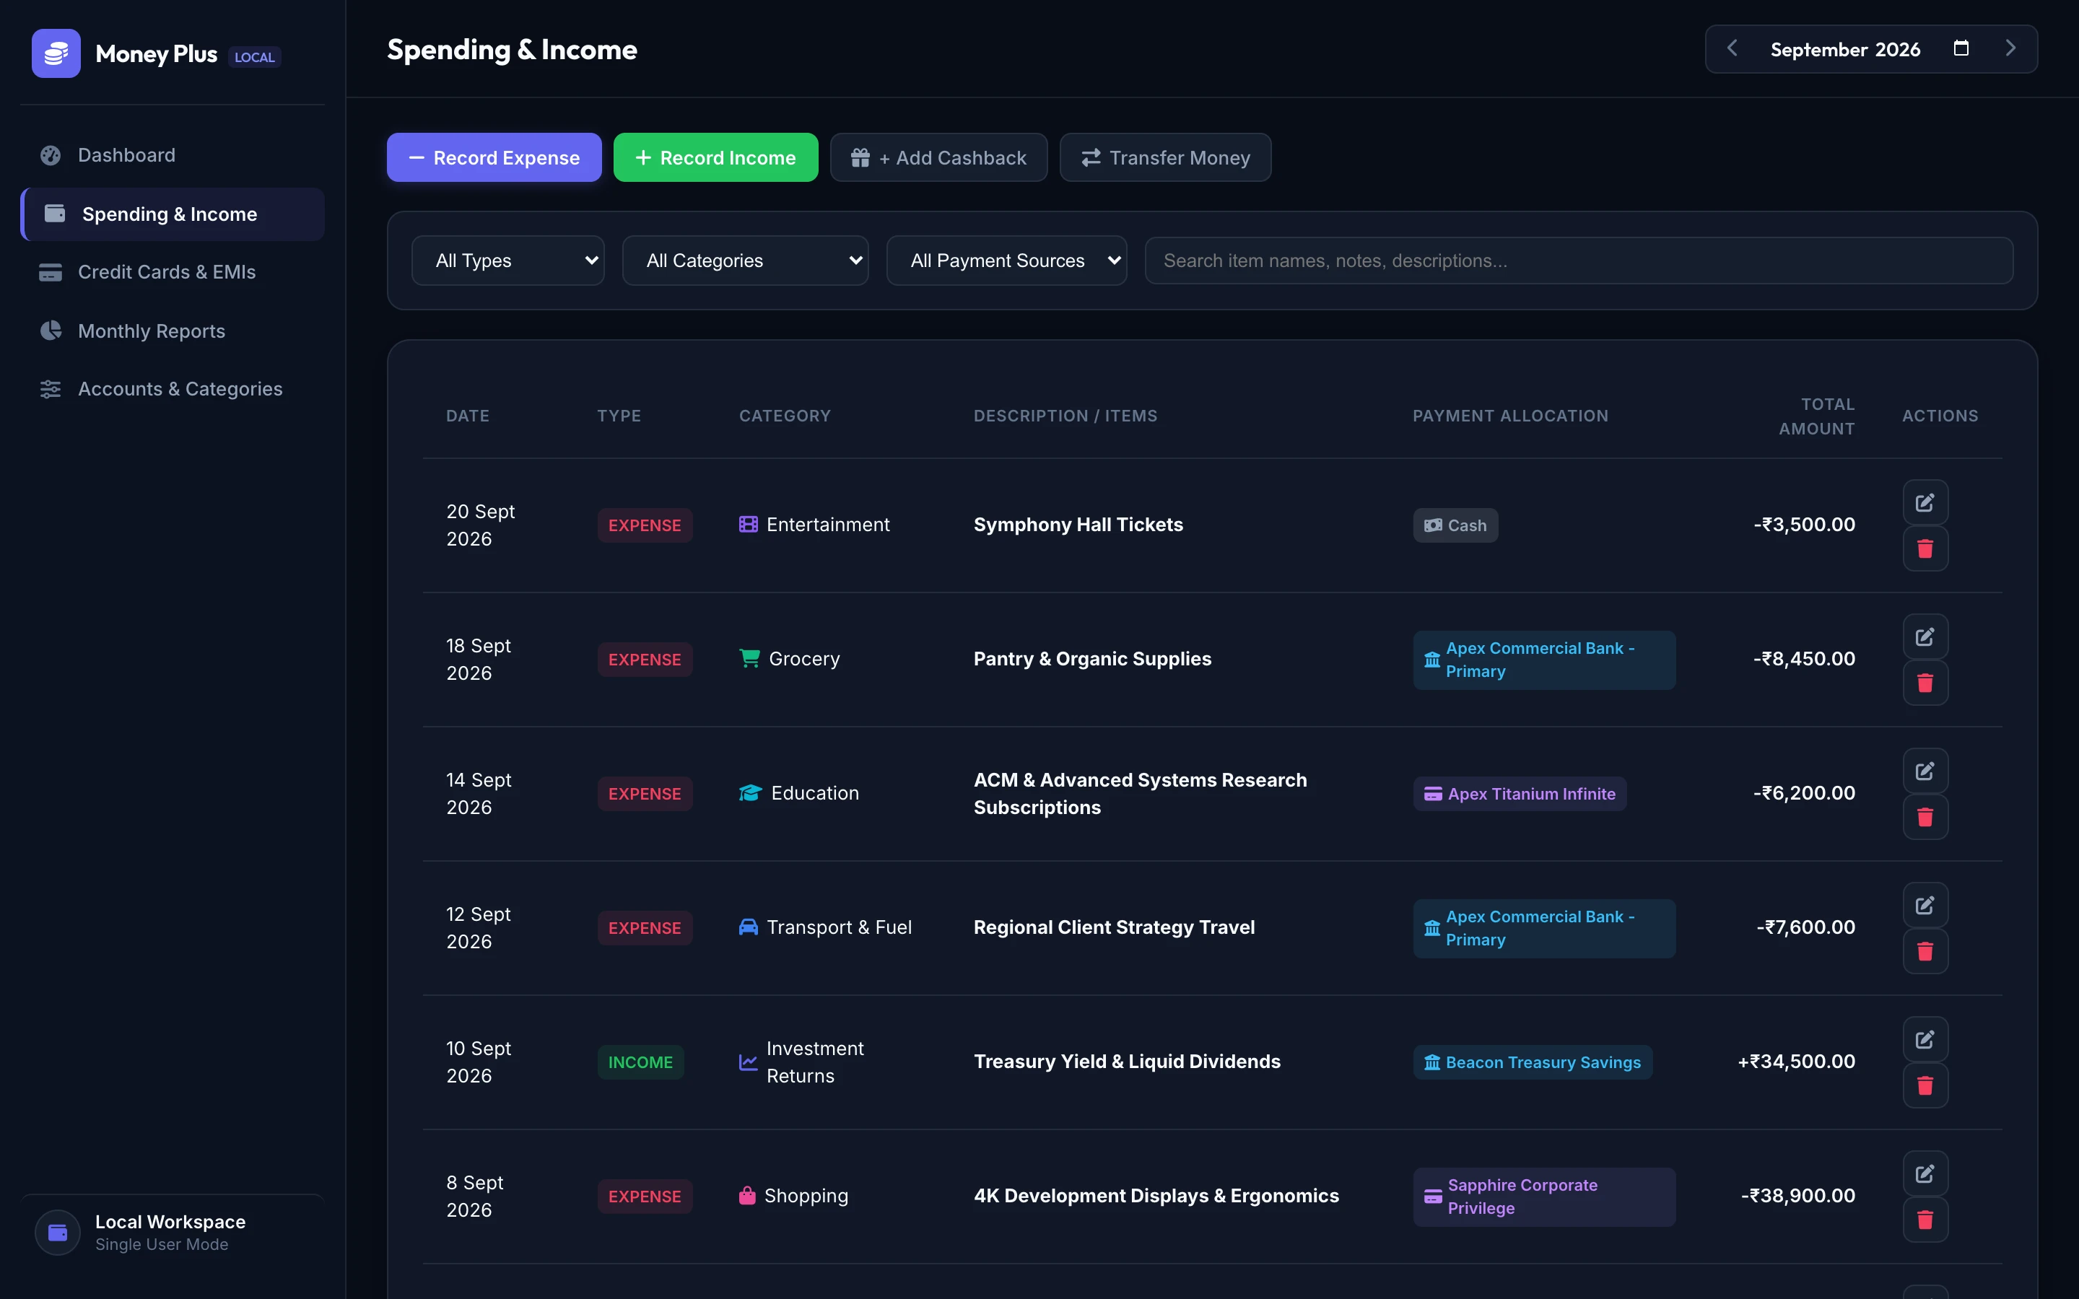Edit the Regional Client Strategy Travel entry
The image size is (2079, 1299).
[1925, 905]
